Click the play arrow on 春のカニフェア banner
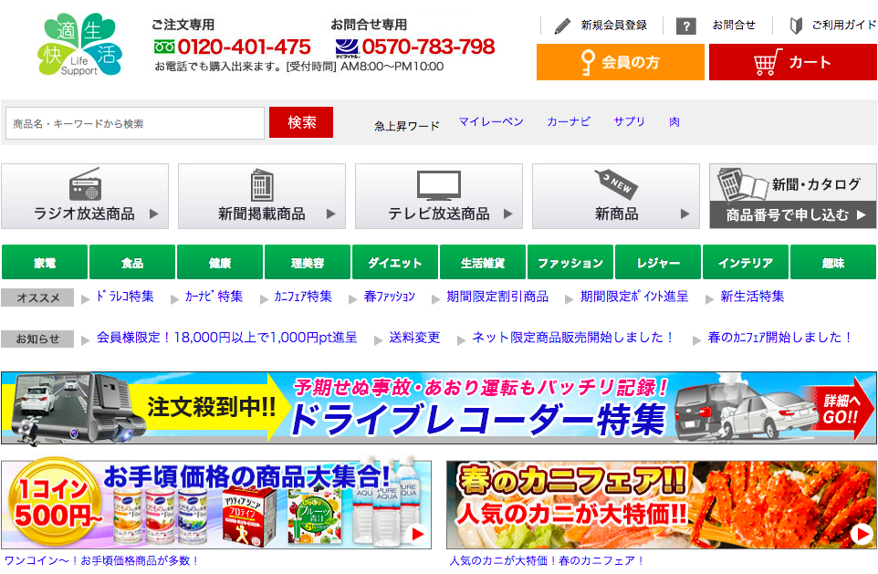Viewport: 878px width, 574px height. click(862, 534)
